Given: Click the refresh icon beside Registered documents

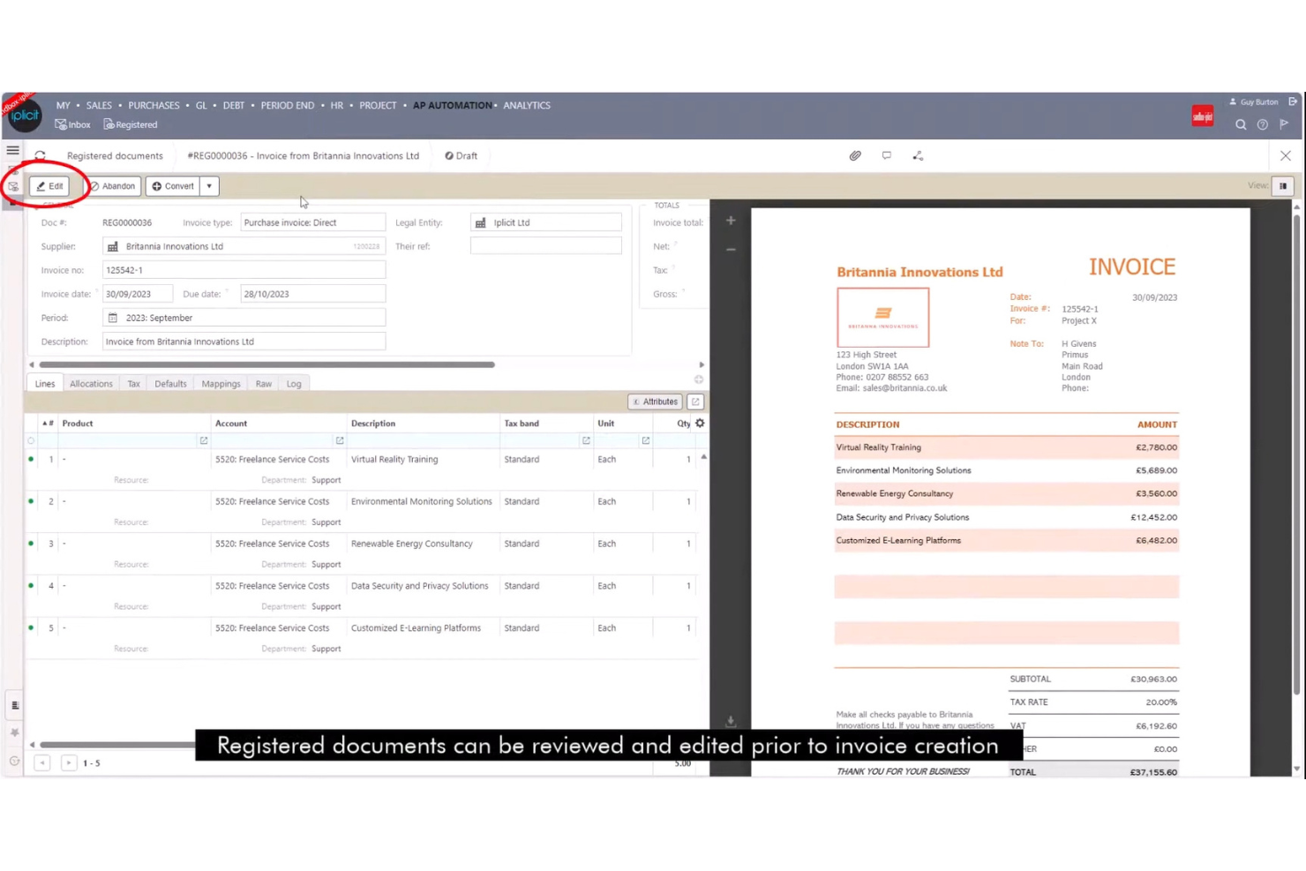Looking at the screenshot, I should tap(41, 155).
